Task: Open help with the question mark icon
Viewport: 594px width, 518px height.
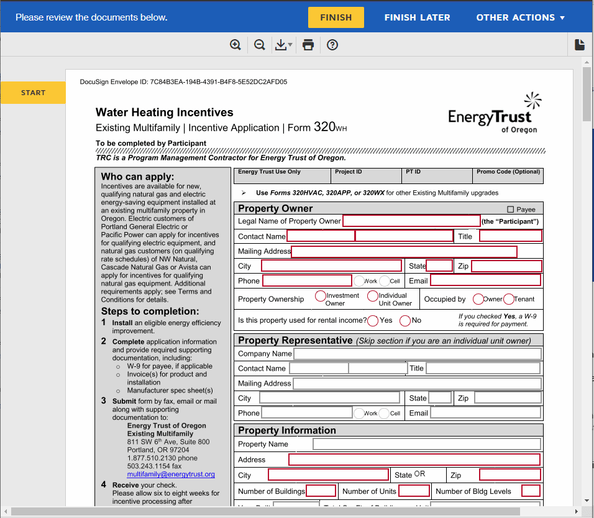Action: tap(332, 45)
